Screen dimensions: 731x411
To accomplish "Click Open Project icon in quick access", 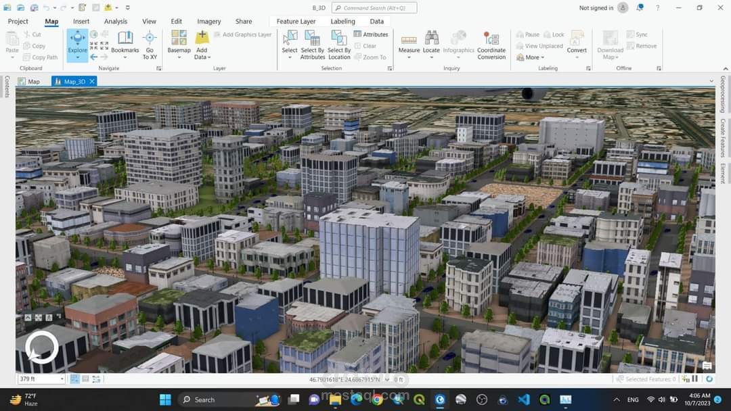I will coord(20,7).
